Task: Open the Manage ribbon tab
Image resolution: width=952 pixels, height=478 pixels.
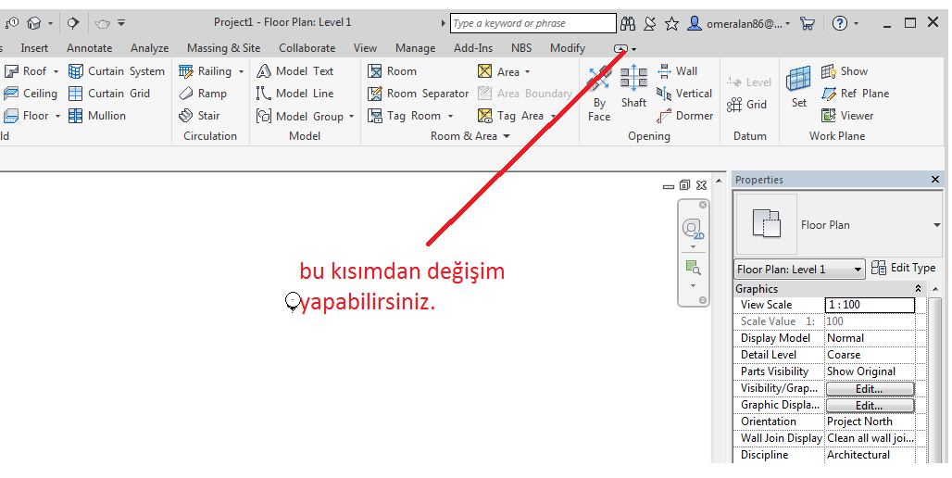Action: point(415,48)
